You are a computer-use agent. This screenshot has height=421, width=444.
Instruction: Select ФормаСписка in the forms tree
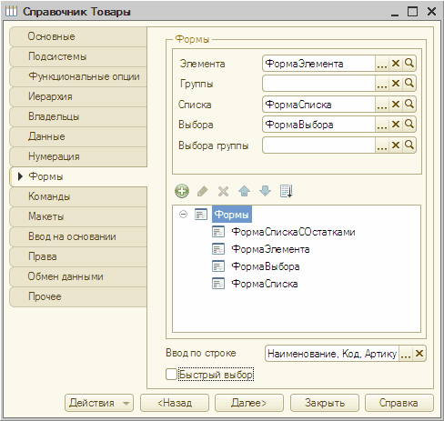(x=265, y=284)
